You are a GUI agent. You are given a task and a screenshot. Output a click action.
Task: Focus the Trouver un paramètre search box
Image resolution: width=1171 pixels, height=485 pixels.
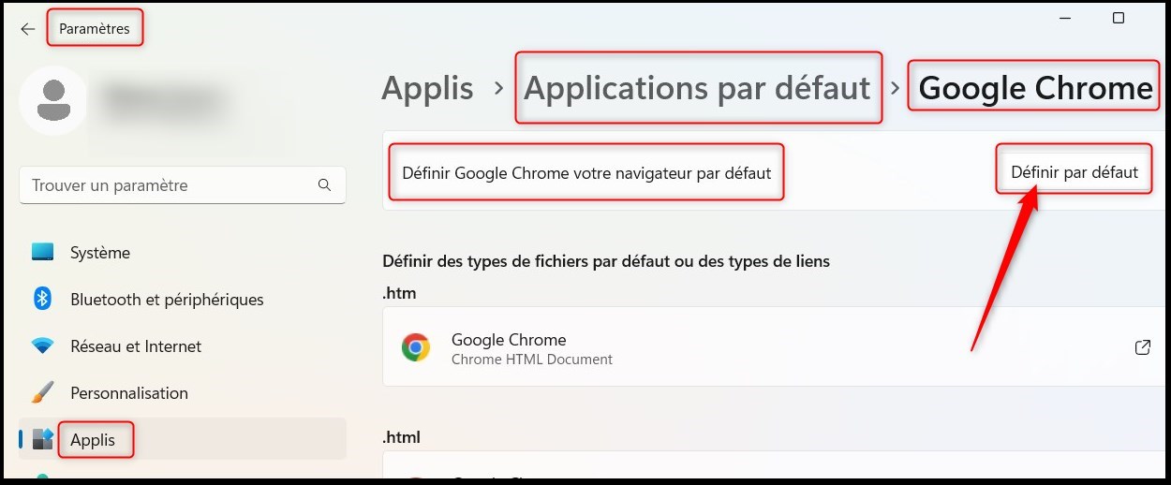coord(169,185)
